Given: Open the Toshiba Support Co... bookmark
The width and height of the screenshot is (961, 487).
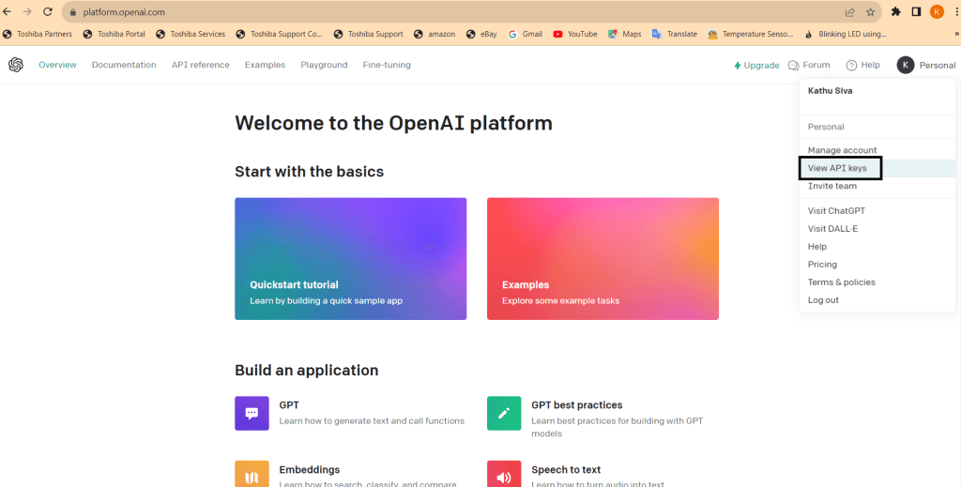Looking at the screenshot, I should click(x=280, y=35).
